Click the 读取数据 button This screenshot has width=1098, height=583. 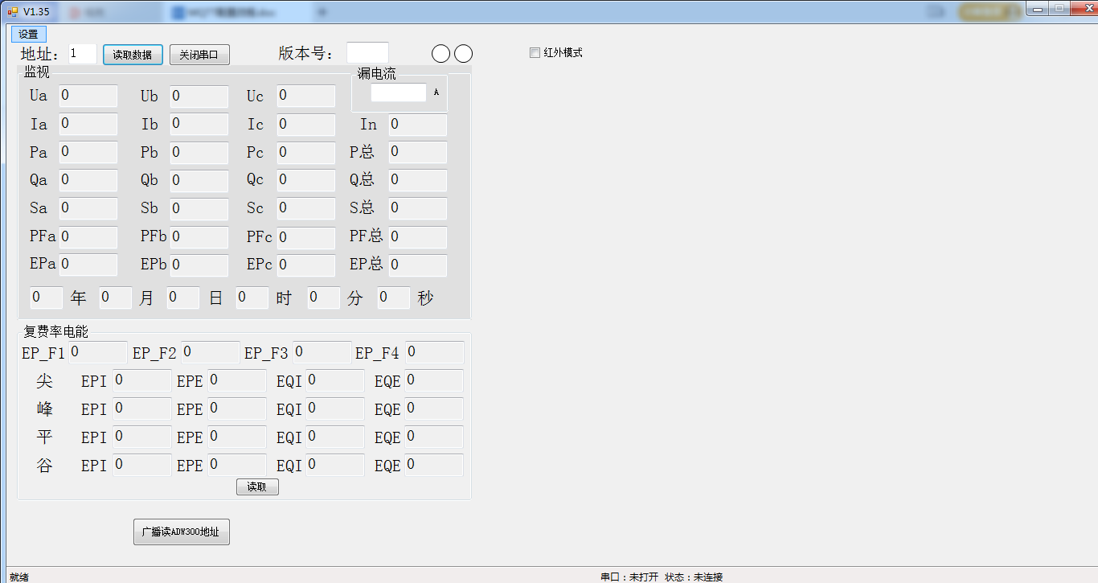click(x=133, y=55)
